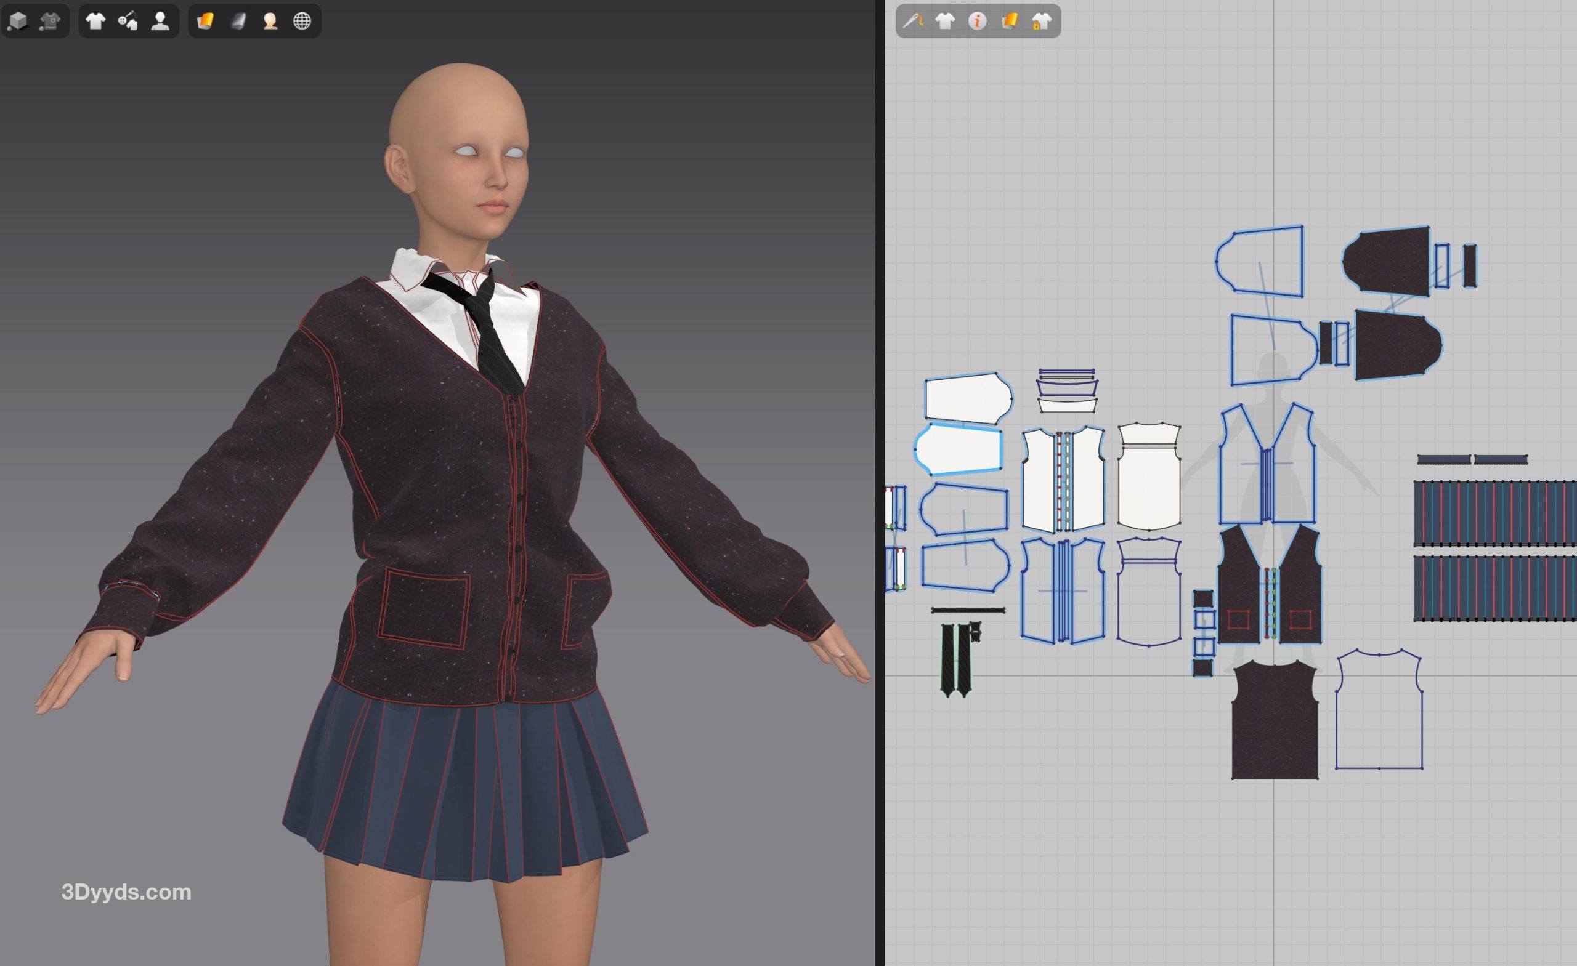Viewport: 1577px width, 966px height.
Task: Select the orange fabric icon in 2D toolbar
Action: (x=1009, y=21)
